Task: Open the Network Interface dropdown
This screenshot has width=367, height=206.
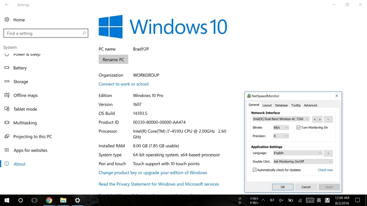Action: click(x=281, y=119)
